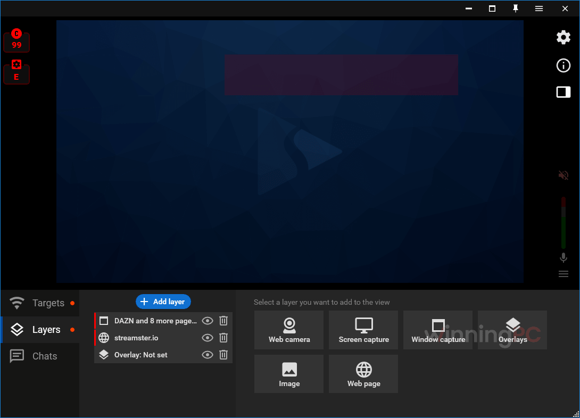The width and height of the screenshot is (580, 418).
Task: Click the red encoder E indicator
Action: (16, 71)
